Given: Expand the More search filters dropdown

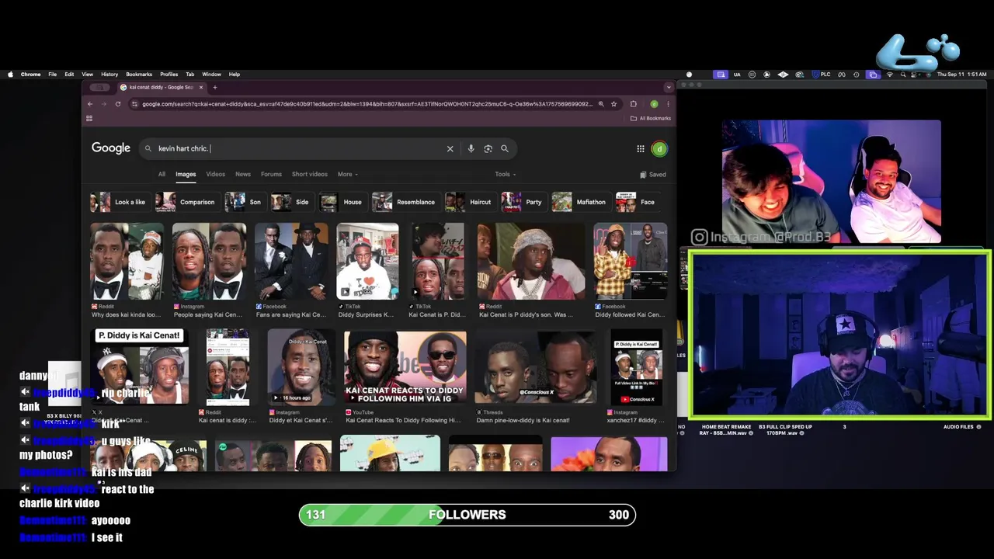Looking at the screenshot, I should [347, 174].
